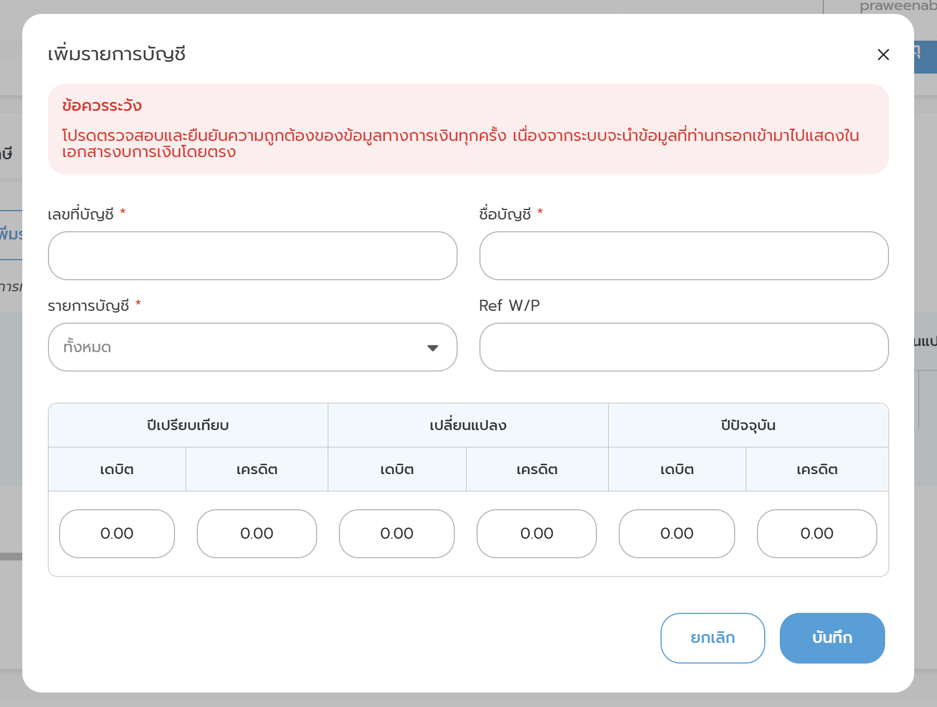Image resolution: width=937 pixels, height=707 pixels.
Task: Save with the บันทึก button
Action: point(832,638)
